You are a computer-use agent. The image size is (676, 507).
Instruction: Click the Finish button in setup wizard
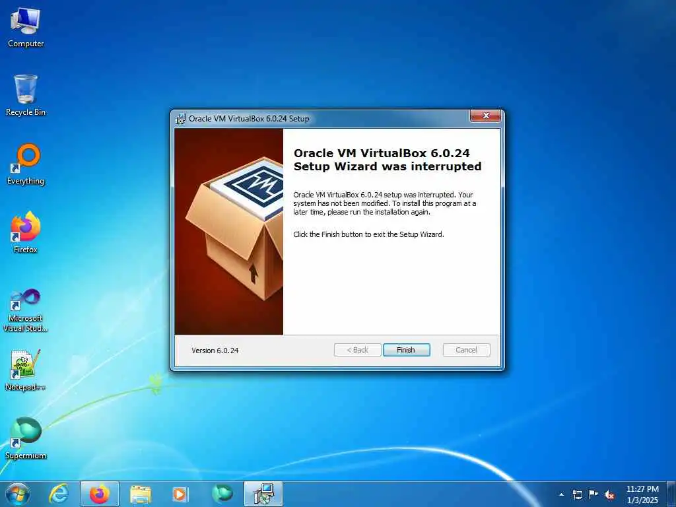coord(406,350)
